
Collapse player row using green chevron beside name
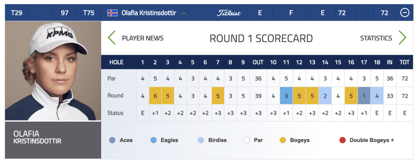(184, 13)
